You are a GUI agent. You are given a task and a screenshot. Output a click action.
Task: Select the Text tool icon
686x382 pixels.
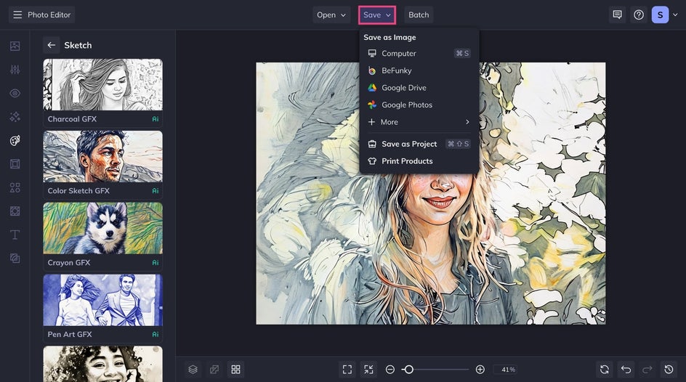(15, 235)
